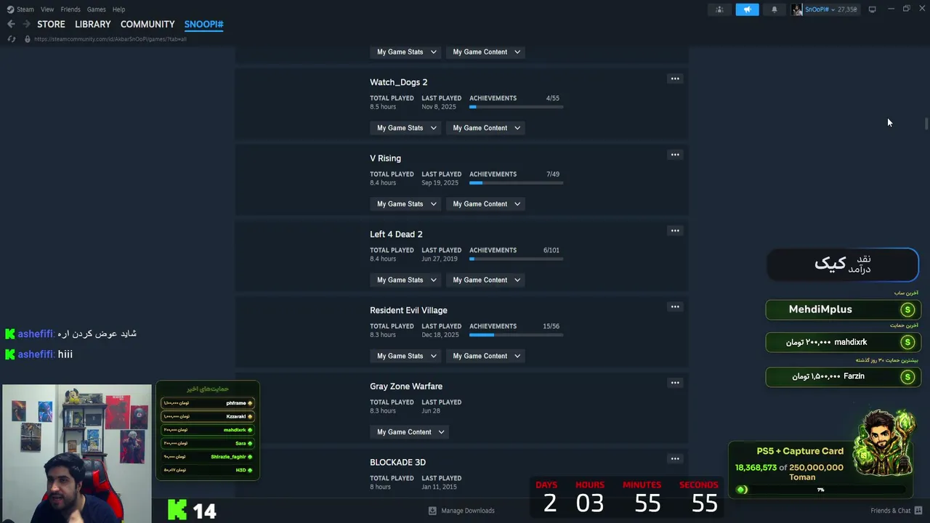The height and width of the screenshot is (523, 930).
Task: Click the "Dec 18, 2025" last played date
Action: (x=440, y=335)
